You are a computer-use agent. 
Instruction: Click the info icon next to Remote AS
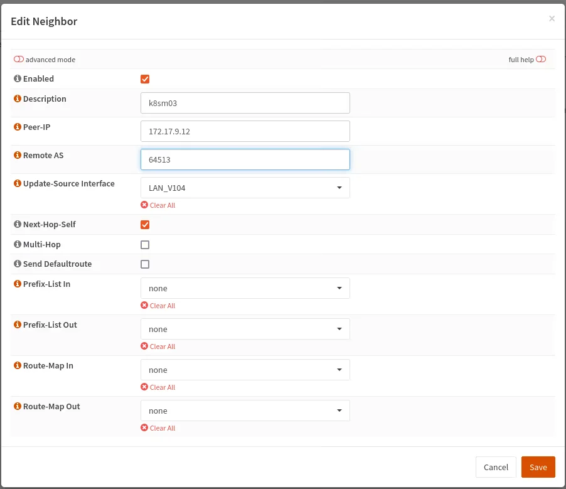(x=18, y=155)
